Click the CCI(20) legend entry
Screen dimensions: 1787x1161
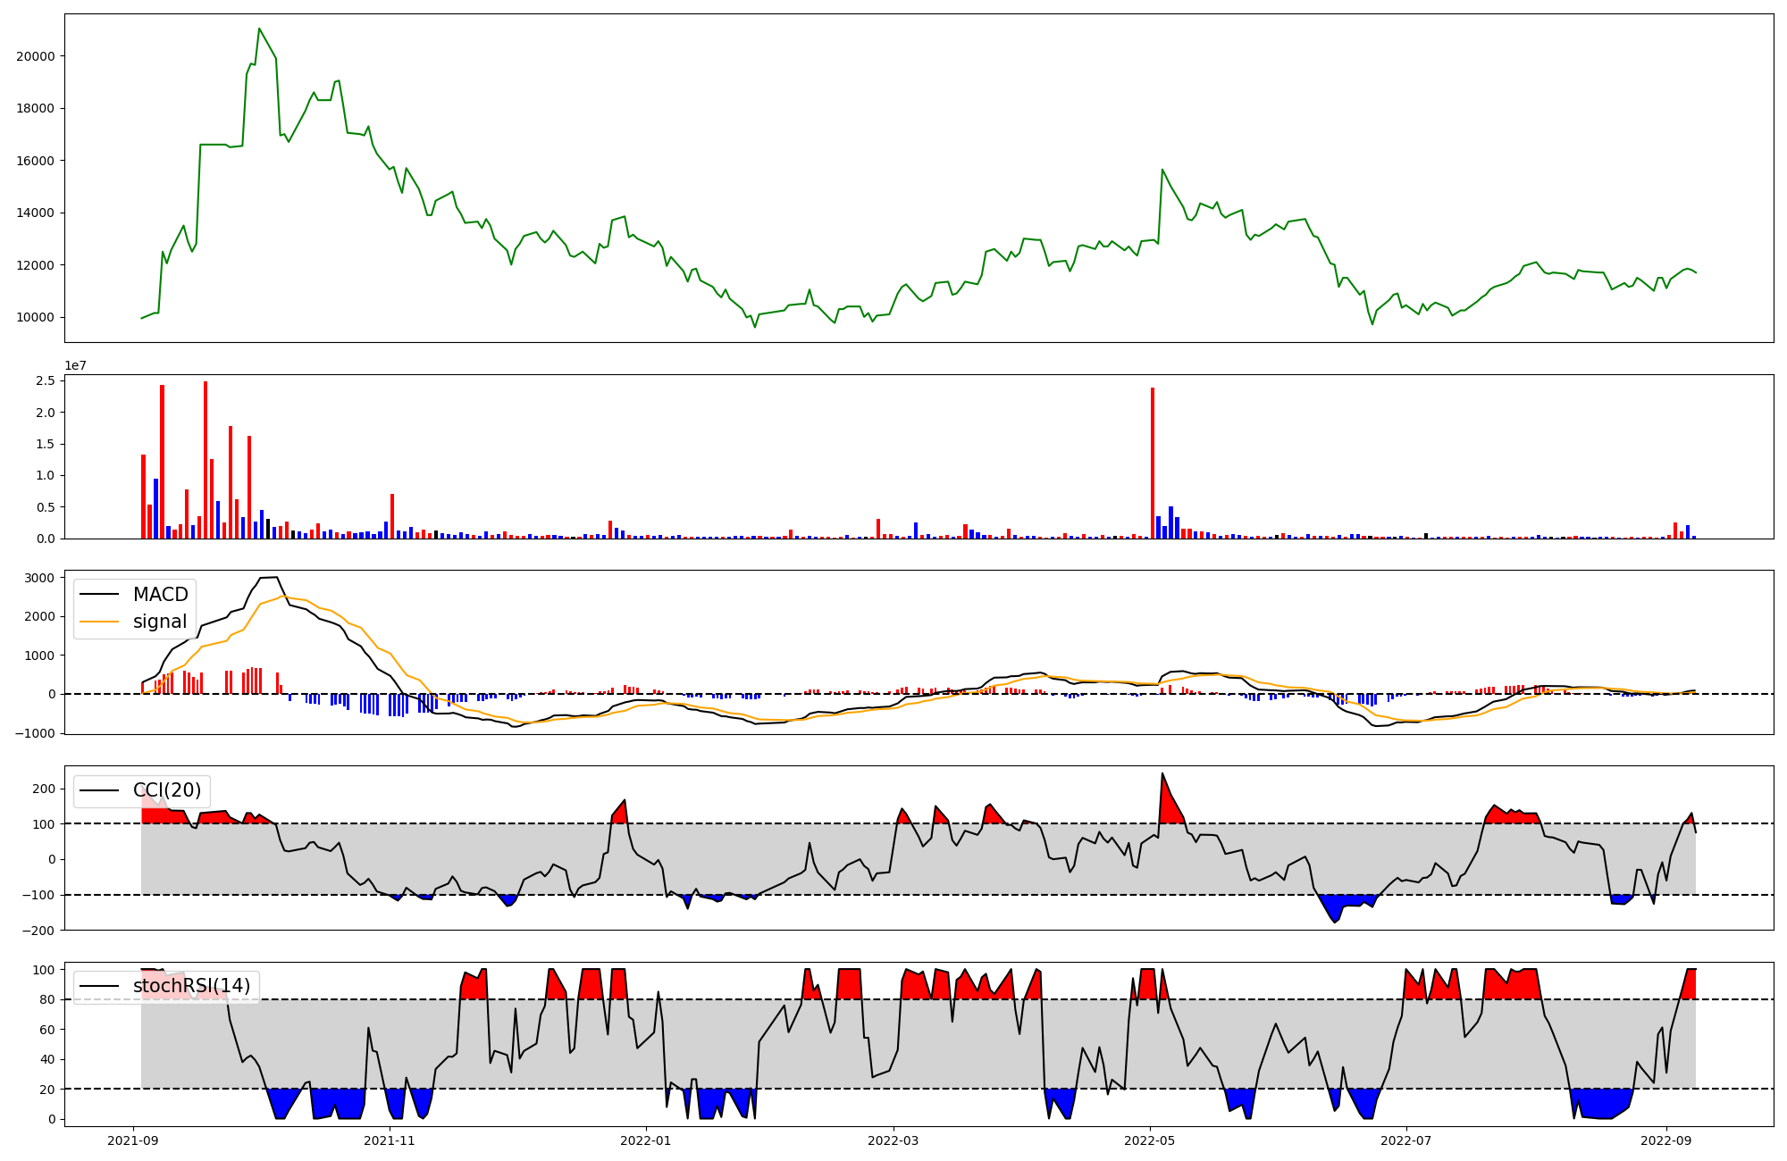(167, 790)
